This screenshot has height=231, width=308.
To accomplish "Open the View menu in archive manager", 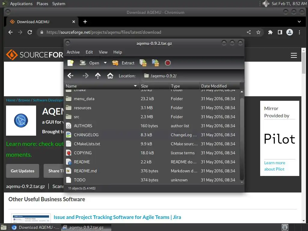I will (x=103, y=52).
